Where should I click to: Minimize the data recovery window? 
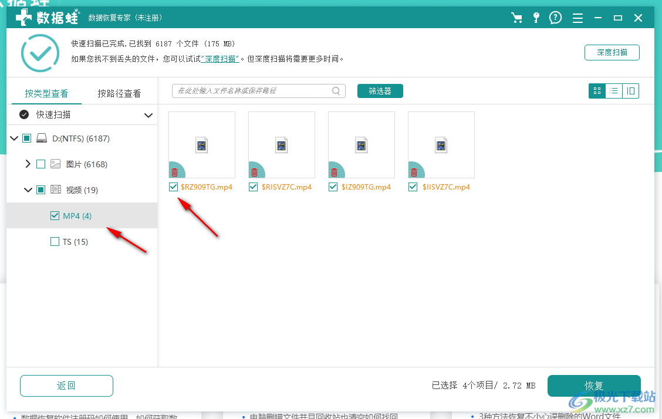tap(598, 18)
